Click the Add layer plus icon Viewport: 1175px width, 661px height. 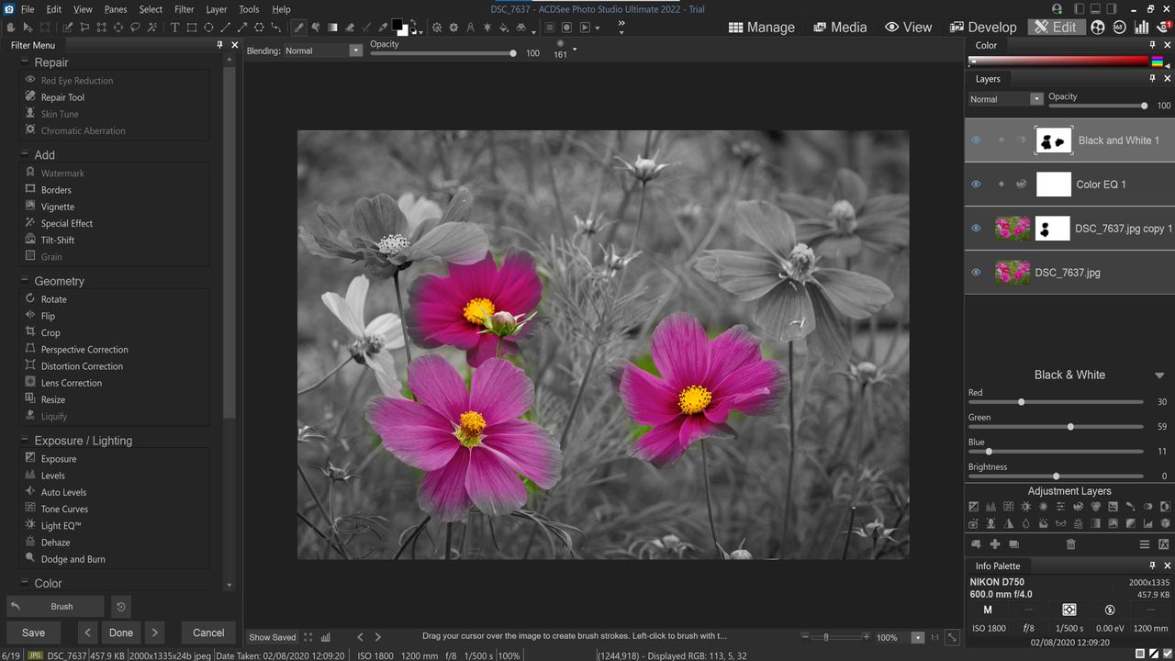click(995, 544)
